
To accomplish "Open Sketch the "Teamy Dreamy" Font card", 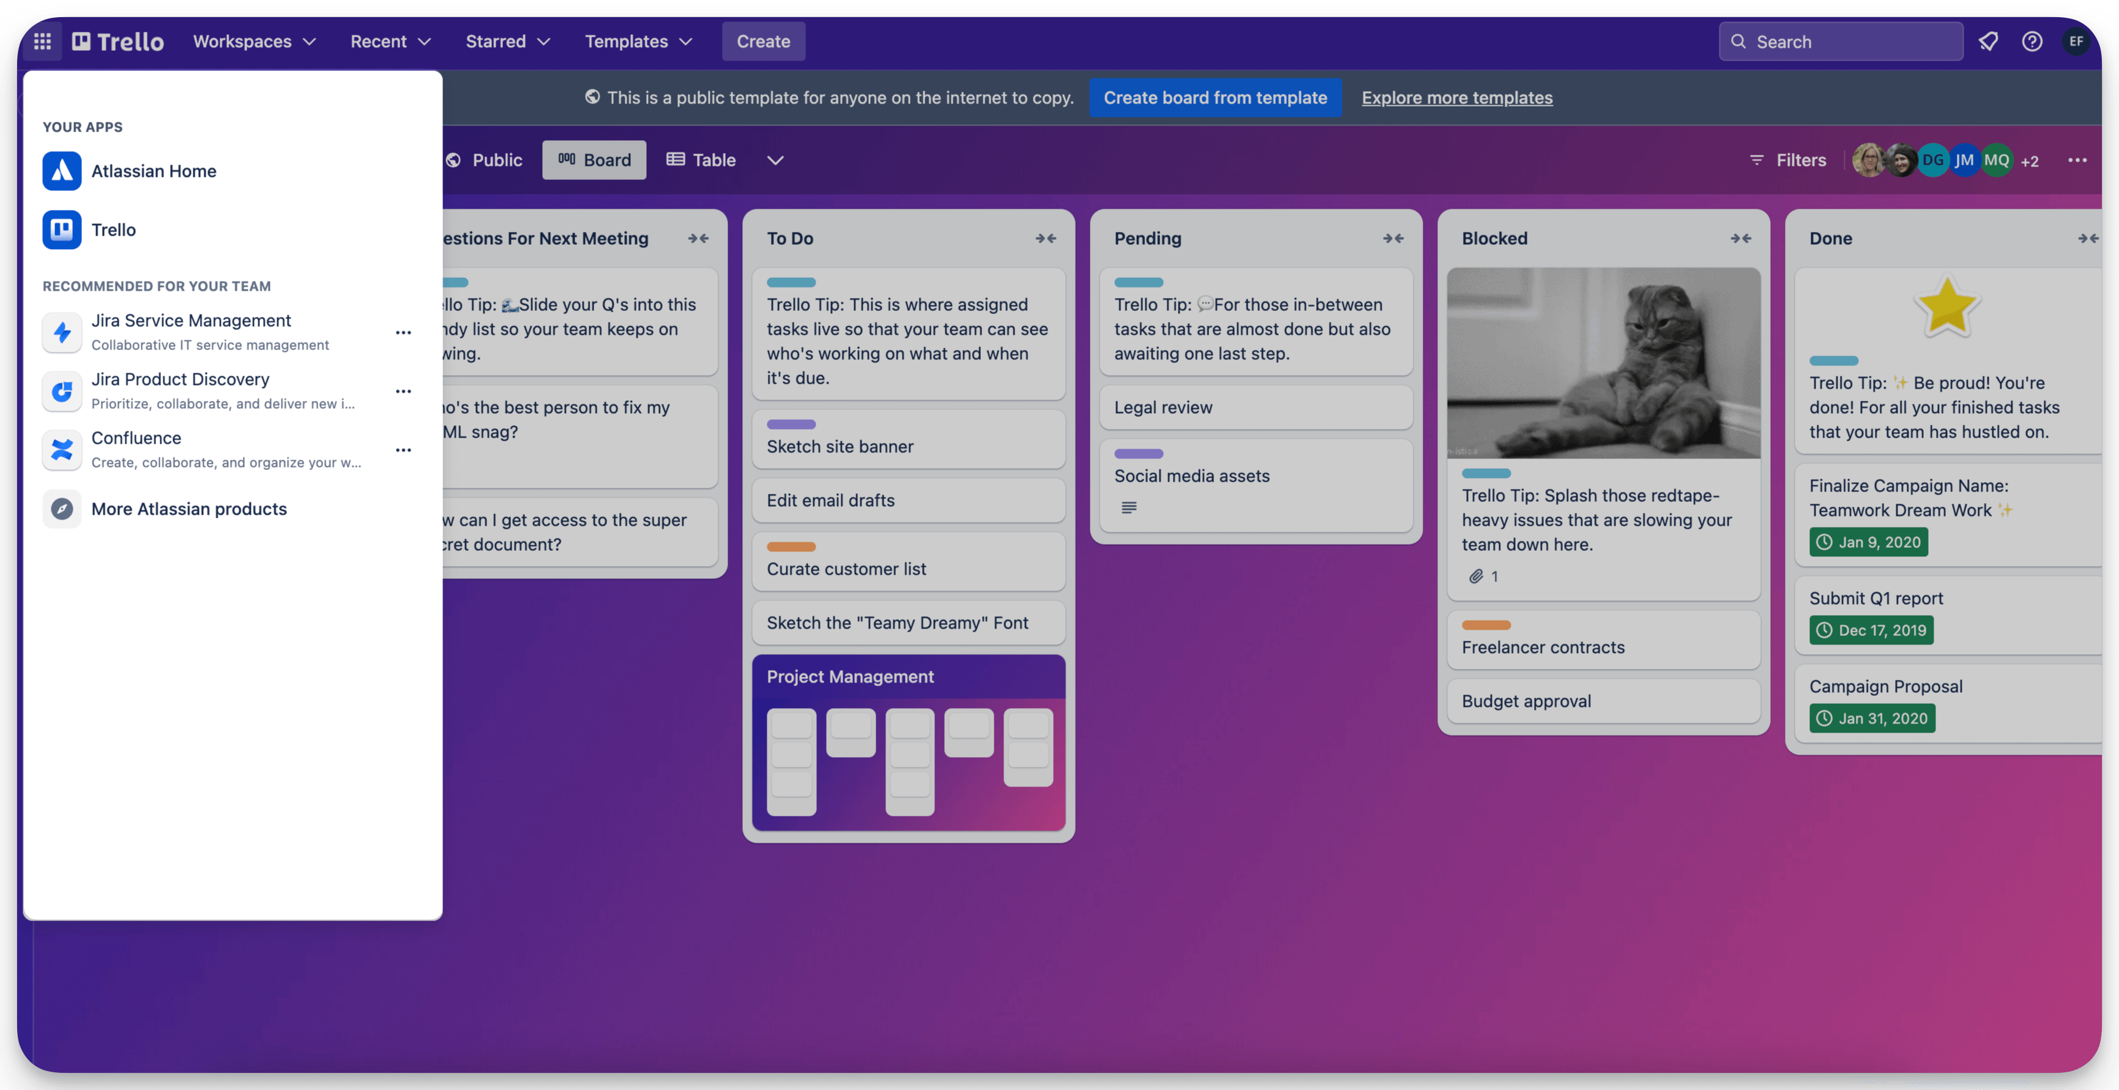I will click(x=908, y=623).
